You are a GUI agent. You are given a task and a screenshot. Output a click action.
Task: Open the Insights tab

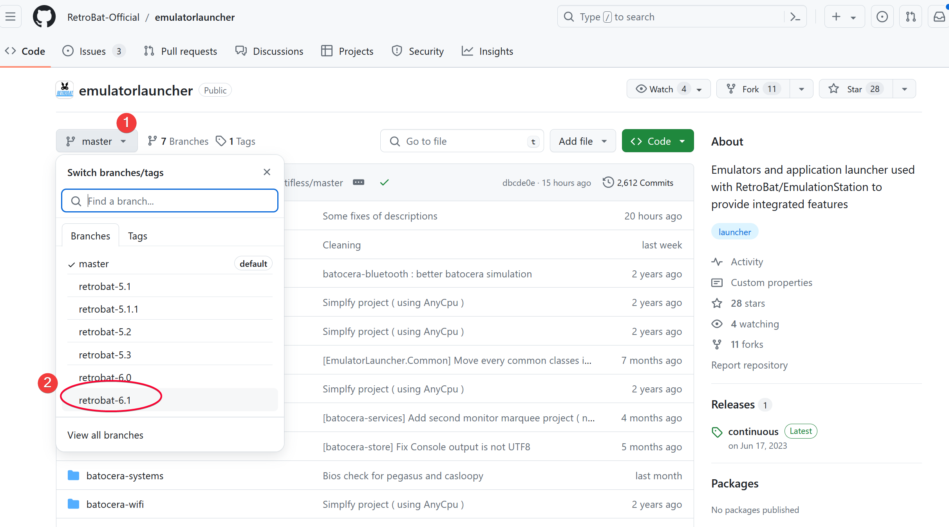(x=487, y=51)
